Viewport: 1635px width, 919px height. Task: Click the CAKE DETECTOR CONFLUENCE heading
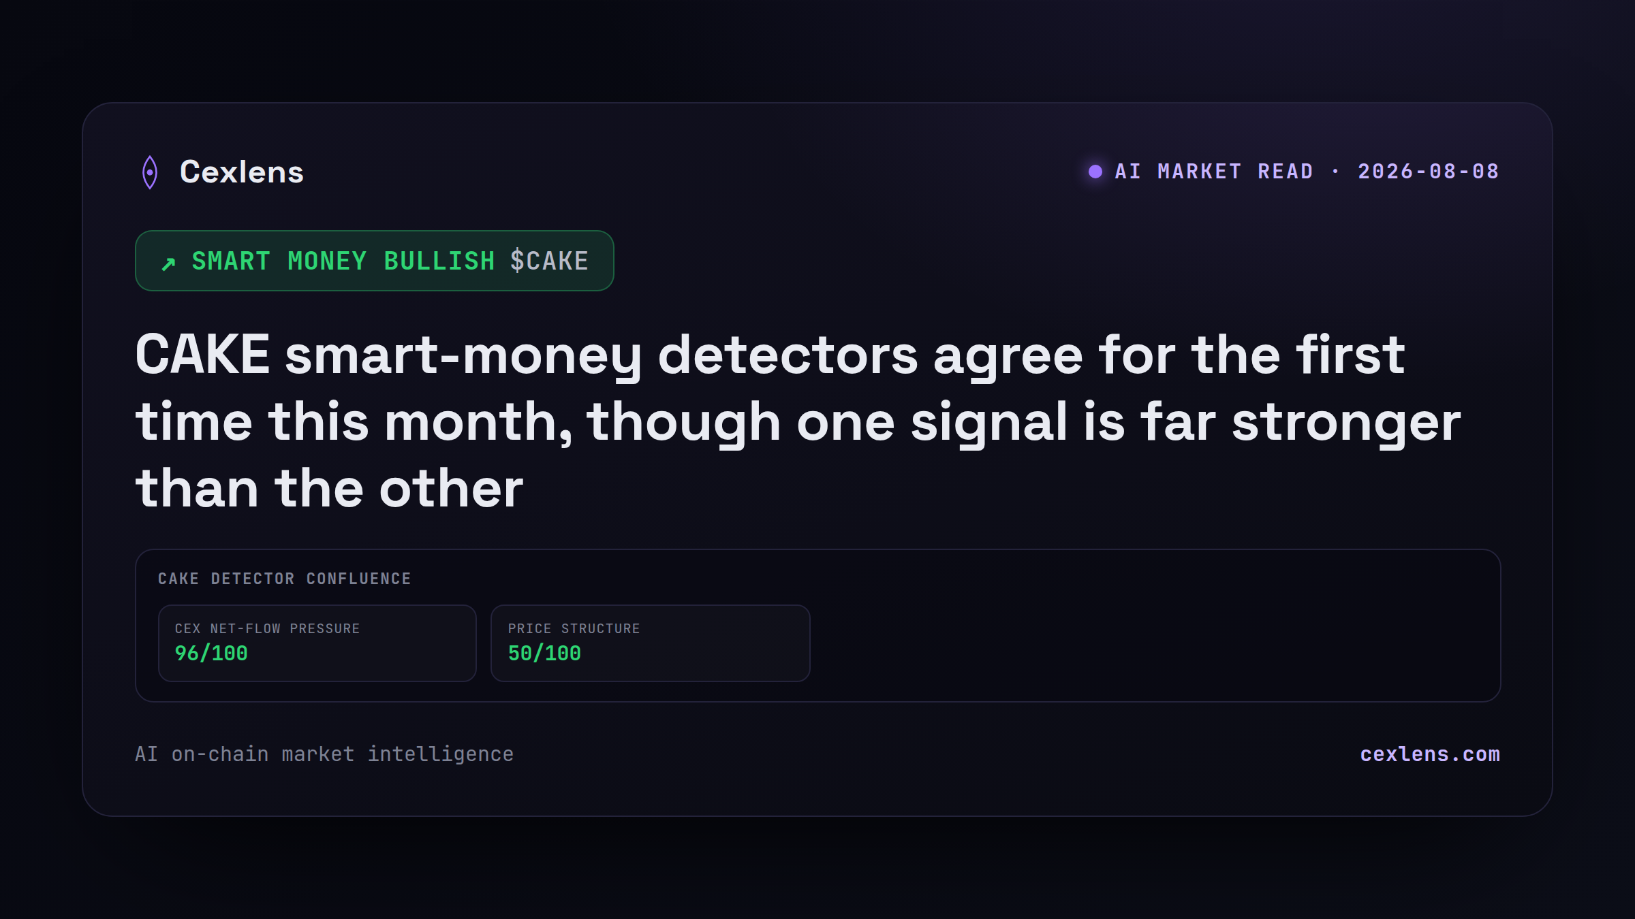point(285,579)
